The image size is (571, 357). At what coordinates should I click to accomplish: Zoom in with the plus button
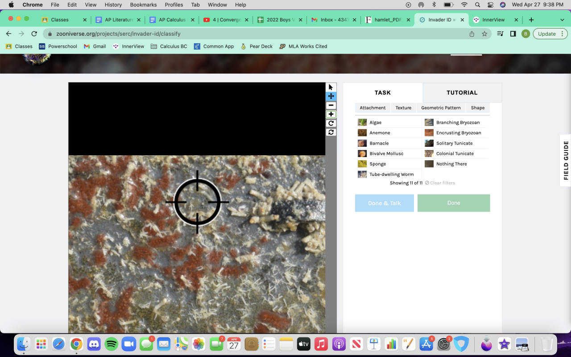point(331,114)
